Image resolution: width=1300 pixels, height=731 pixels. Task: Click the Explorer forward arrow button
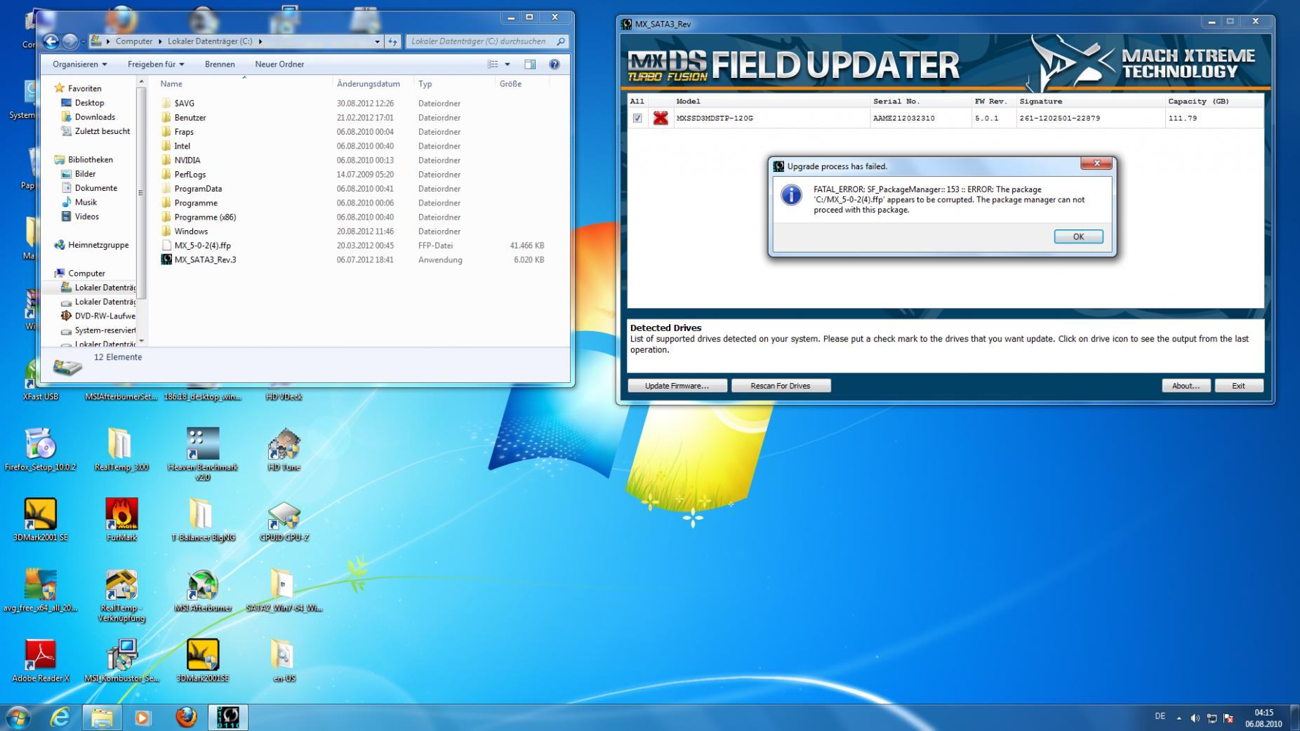click(69, 41)
